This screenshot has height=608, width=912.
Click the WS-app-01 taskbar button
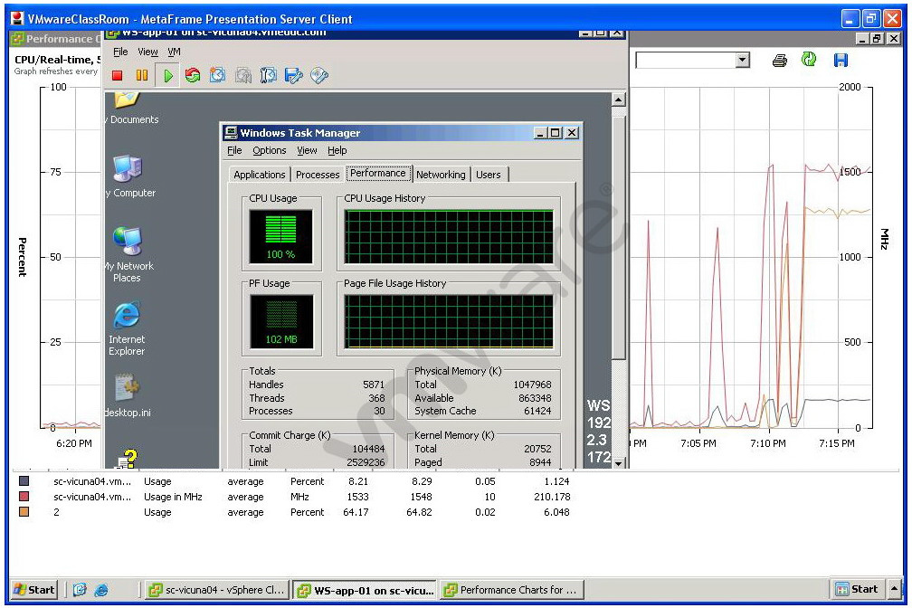366,590
